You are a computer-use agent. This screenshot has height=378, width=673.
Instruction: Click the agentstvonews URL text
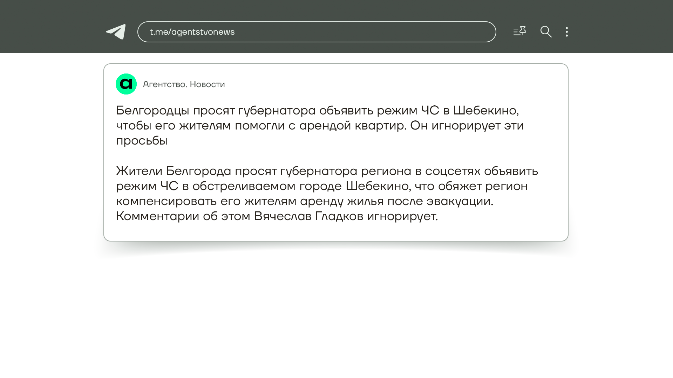tap(203, 32)
